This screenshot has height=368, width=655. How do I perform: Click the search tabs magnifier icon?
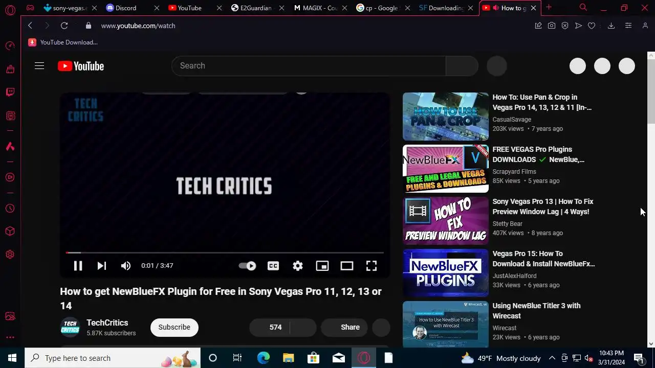pyautogui.click(x=583, y=8)
